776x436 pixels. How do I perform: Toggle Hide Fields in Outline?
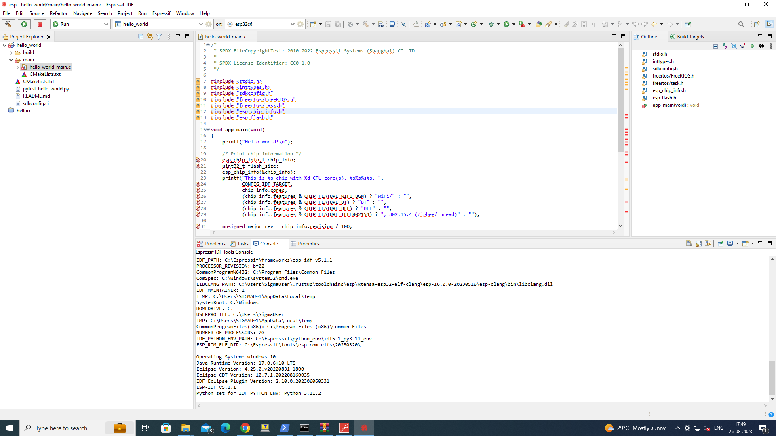pyautogui.click(x=734, y=46)
